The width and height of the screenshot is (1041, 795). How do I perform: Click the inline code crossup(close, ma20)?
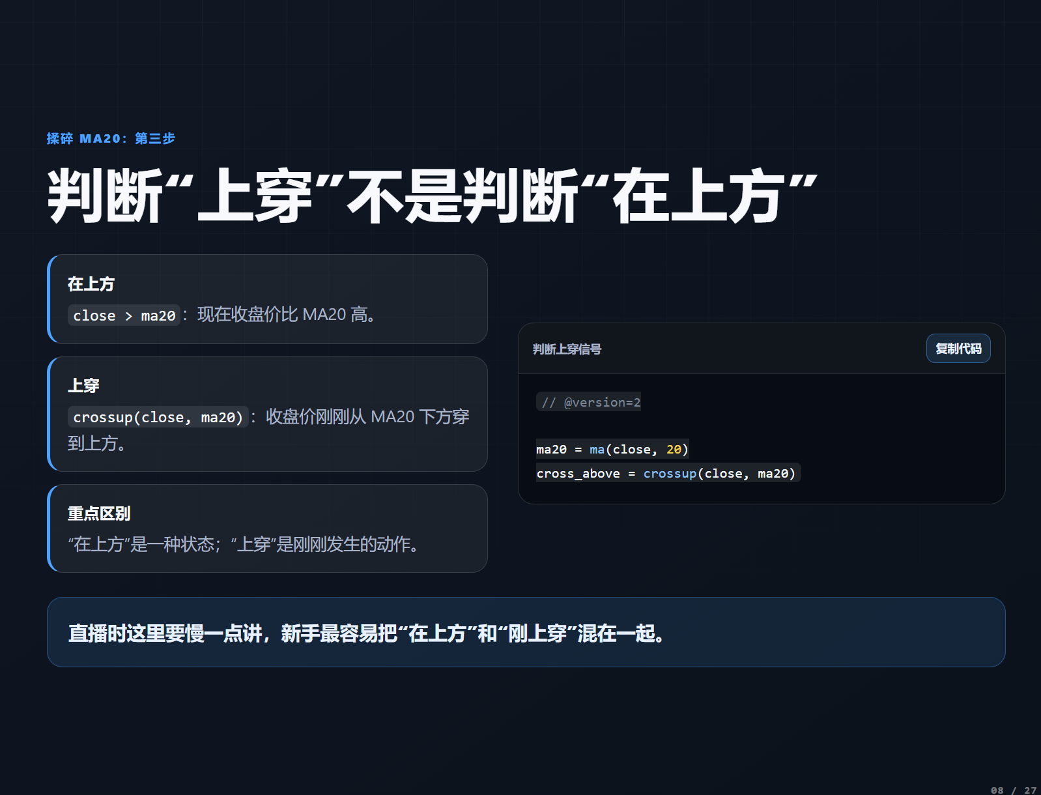(158, 417)
